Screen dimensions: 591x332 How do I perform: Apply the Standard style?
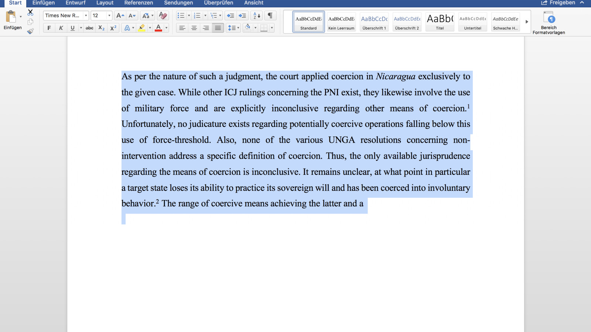coord(308,22)
